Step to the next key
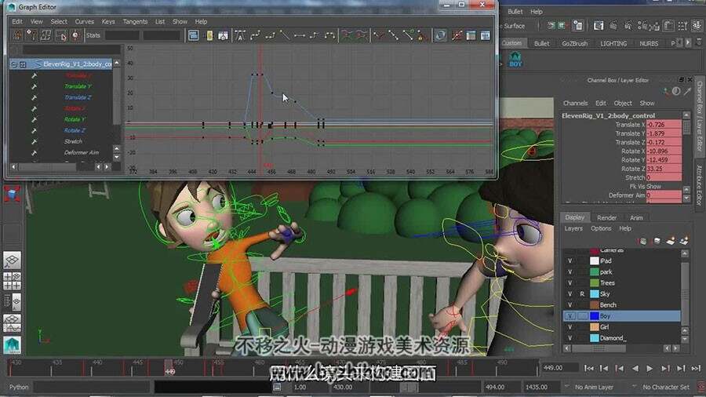This screenshot has width=706, height=397. tap(665, 368)
